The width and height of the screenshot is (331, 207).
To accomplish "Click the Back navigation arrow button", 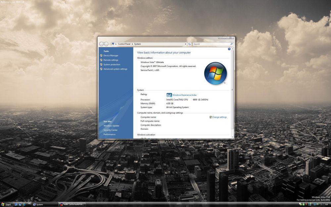I will (x=101, y=44).
